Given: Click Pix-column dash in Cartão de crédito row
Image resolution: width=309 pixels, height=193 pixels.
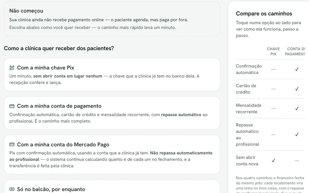Looking at the screenshot, I should tap(273, 89).
